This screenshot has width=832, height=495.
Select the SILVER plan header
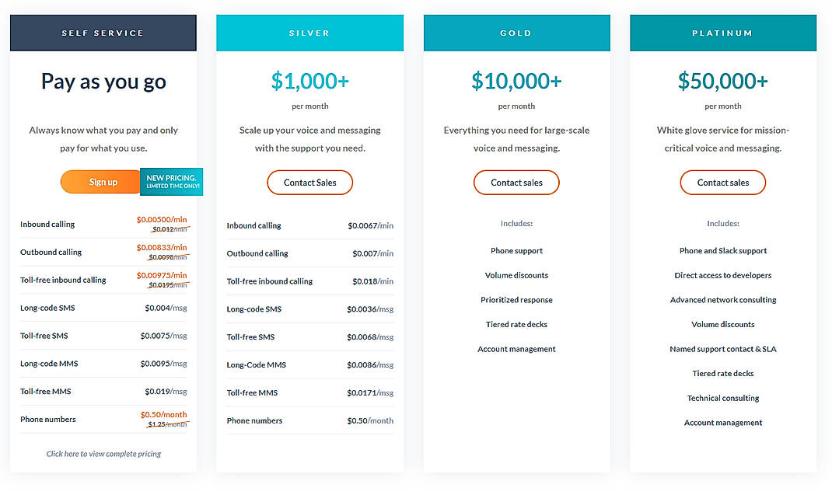pos(309,32)
